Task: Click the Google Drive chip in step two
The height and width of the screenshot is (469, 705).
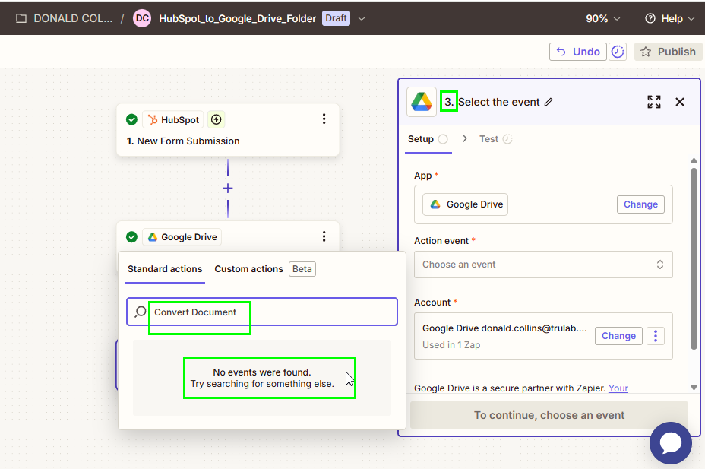Action: coord(182,237)
